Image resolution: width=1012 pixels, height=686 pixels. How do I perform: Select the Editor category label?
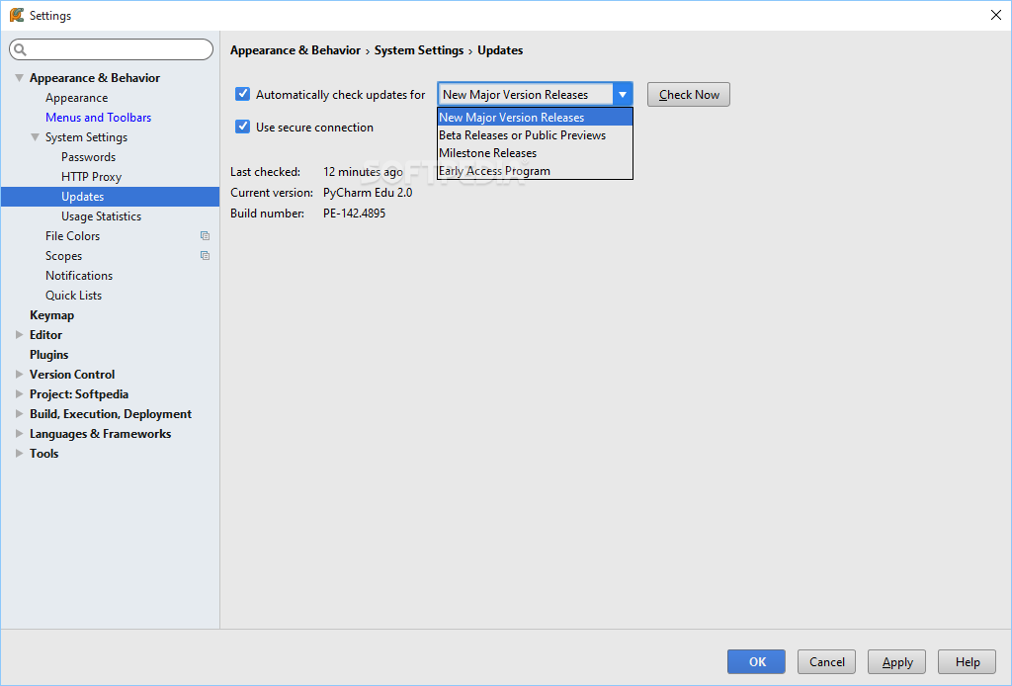click(45, 334)
